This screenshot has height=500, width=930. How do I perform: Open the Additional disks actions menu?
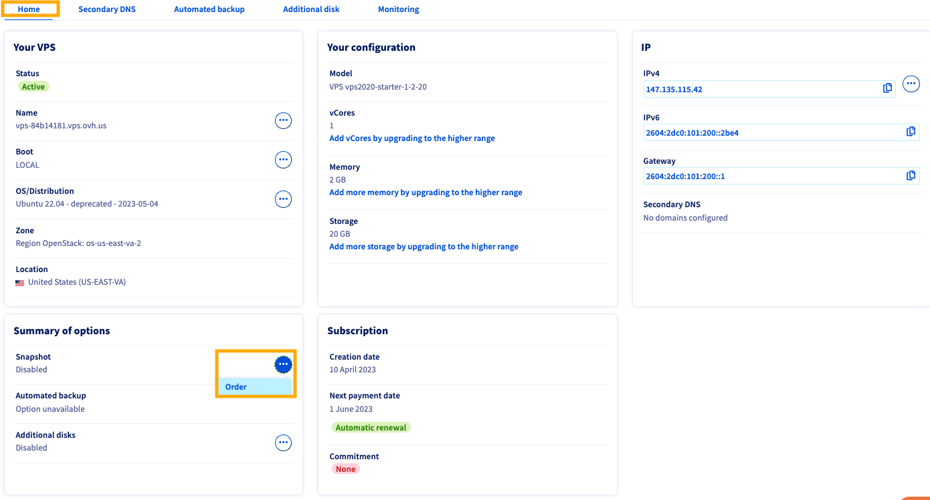[x=283, y=443]
